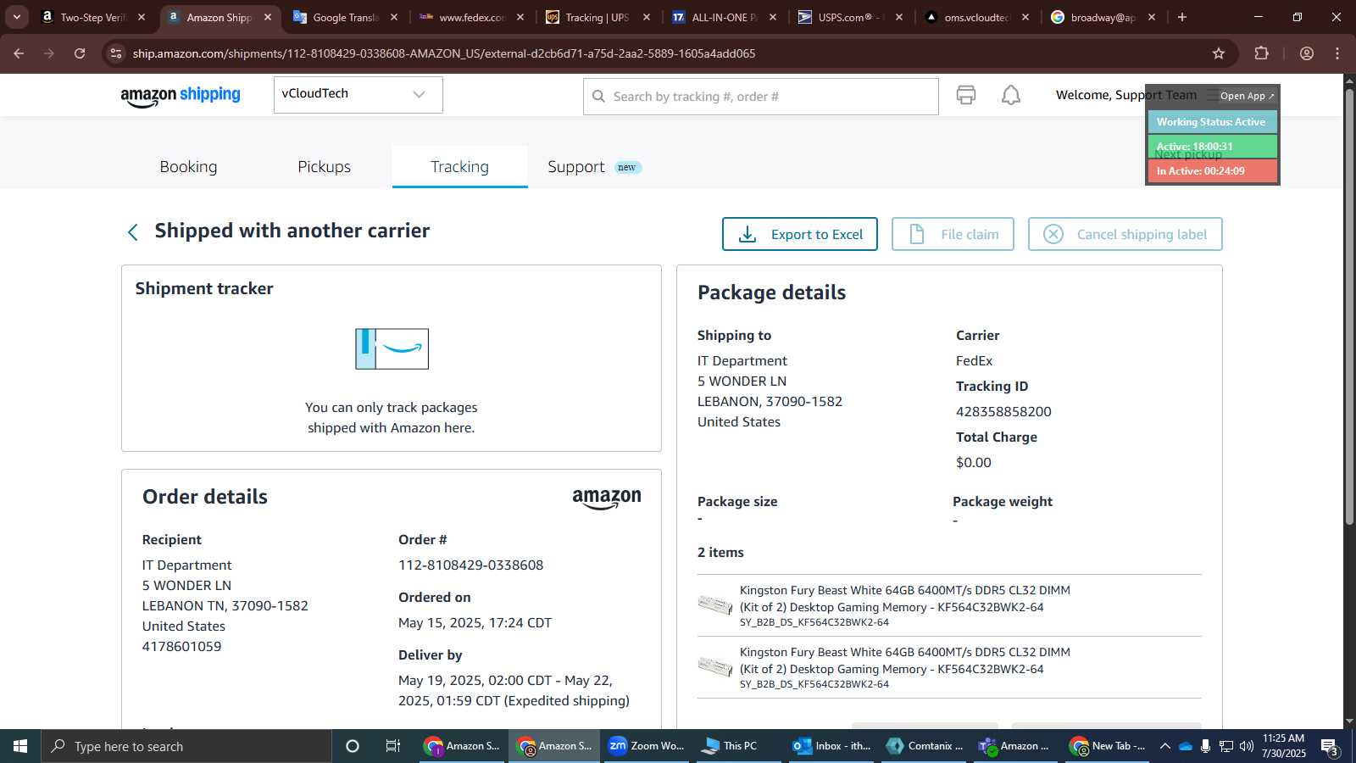Viewport: 1356px width, 763px height.
Task: Click first Kingston memory item thumbnail
Action: click(714, 604)
